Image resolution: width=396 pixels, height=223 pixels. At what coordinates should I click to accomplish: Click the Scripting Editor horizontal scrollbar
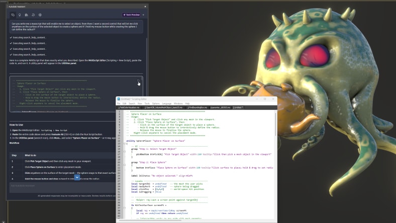[150, 220]
